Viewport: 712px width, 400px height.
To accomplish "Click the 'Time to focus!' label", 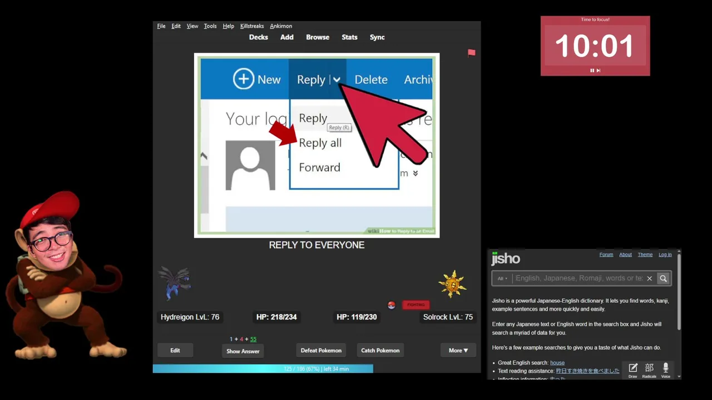I will [x=595, y=19].
